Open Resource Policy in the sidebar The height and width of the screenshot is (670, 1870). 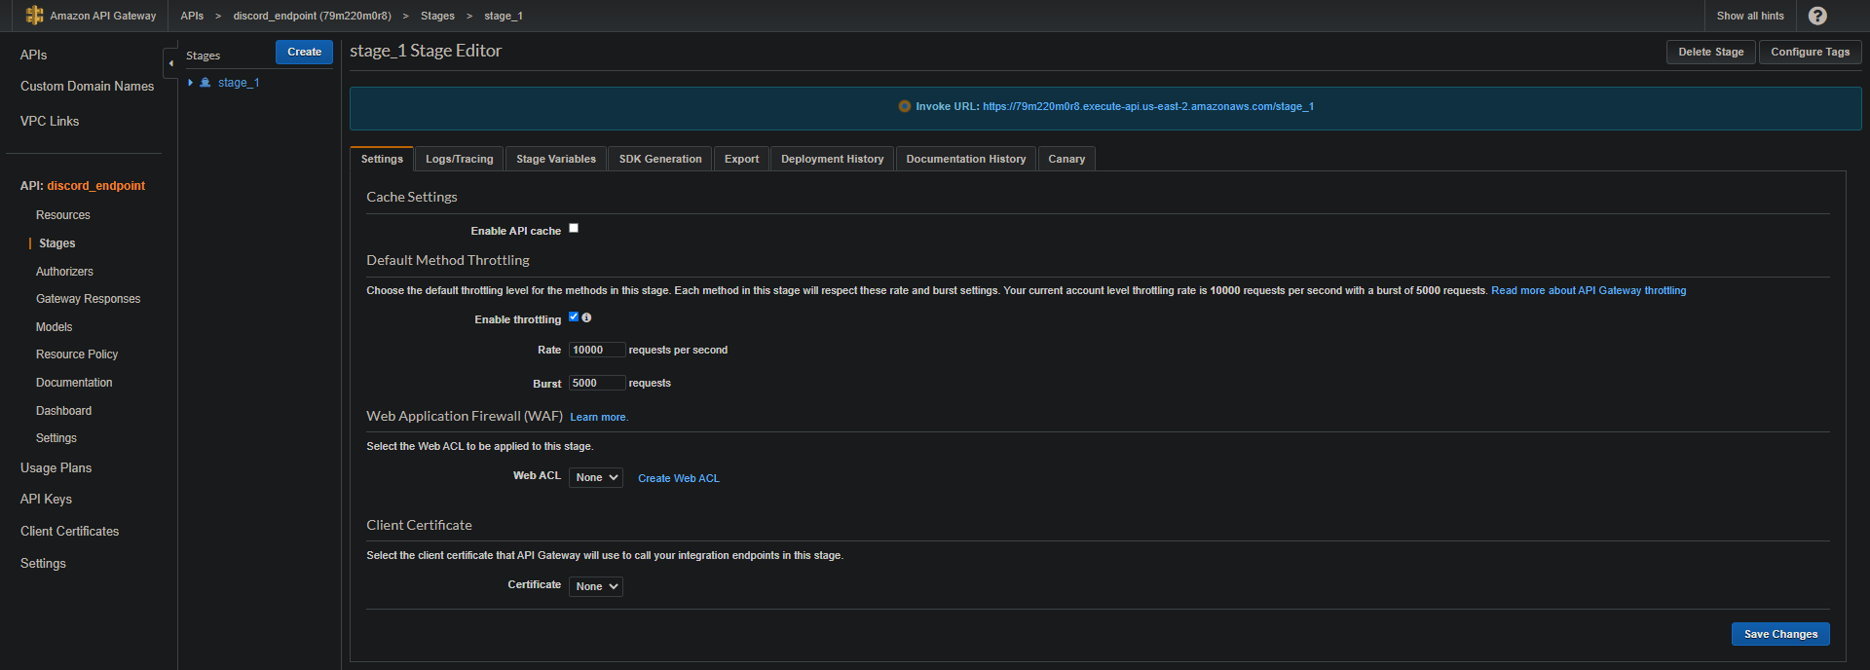pos(77,354)
